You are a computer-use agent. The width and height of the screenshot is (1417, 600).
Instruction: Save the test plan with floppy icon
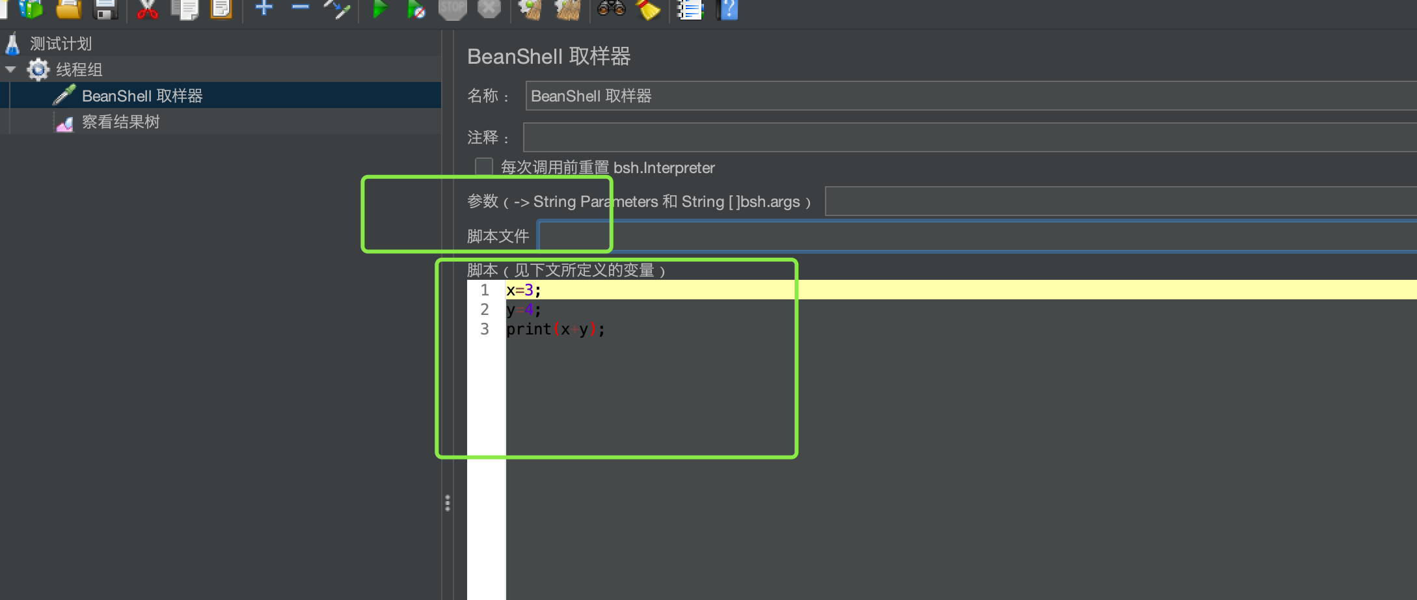(105, 9)
